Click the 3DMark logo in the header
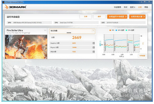The image size is (154, 104). 15,7
